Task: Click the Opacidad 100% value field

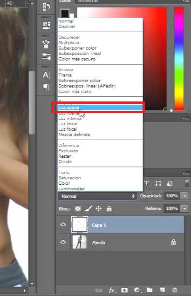Action: (x=172, y=196)
